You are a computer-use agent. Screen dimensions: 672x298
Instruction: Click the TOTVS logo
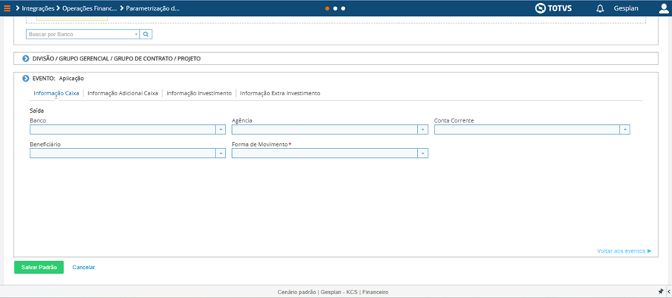(x=553, y=8)
